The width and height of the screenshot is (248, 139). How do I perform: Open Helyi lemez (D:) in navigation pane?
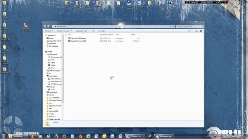coord(55,81)
